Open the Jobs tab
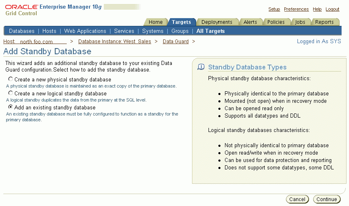 coord(300,22)
